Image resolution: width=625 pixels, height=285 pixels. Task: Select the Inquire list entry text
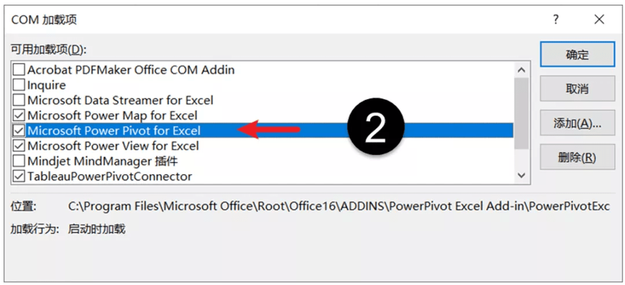(47, 85)
